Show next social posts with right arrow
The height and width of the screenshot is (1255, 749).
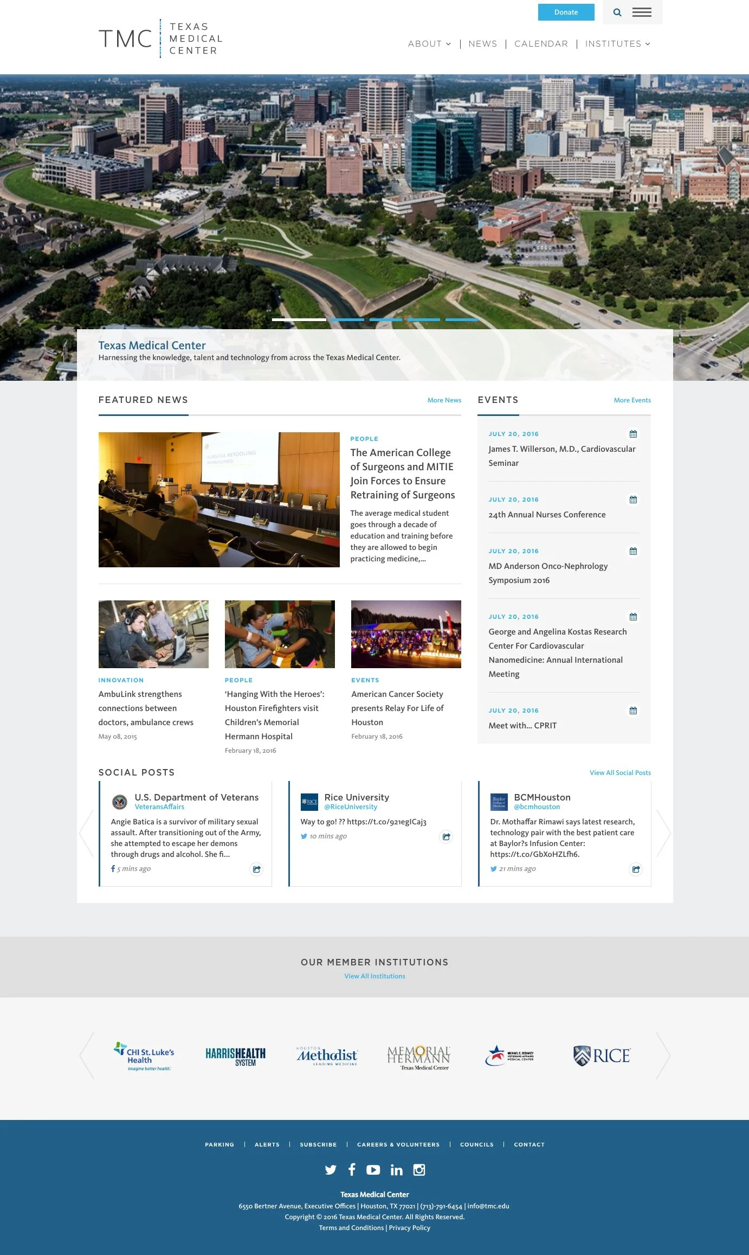click(x=663, y=833)
